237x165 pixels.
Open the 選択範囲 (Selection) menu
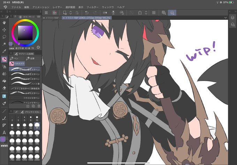[70, 7]
